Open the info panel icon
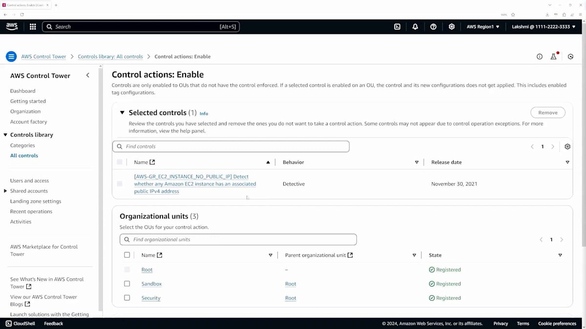The image size is (586, 329). pos(540,57)
